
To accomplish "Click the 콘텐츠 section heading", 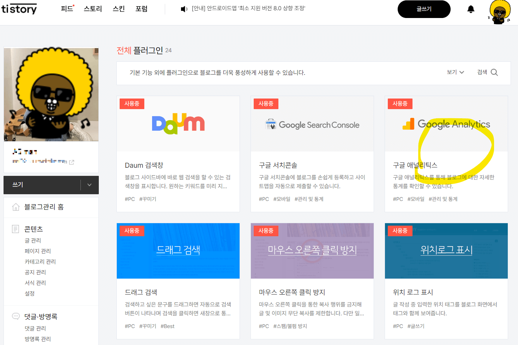I will click(x=34, y=229).
